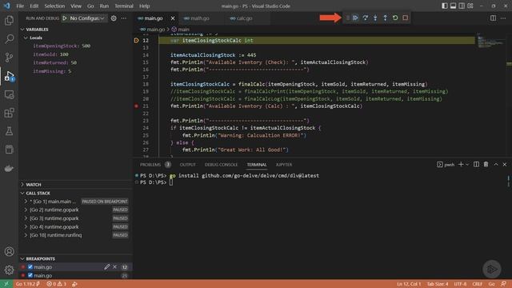The image size is (512, 288).
Task: Open the Testing flask view
Action: (x=9, y=131)
